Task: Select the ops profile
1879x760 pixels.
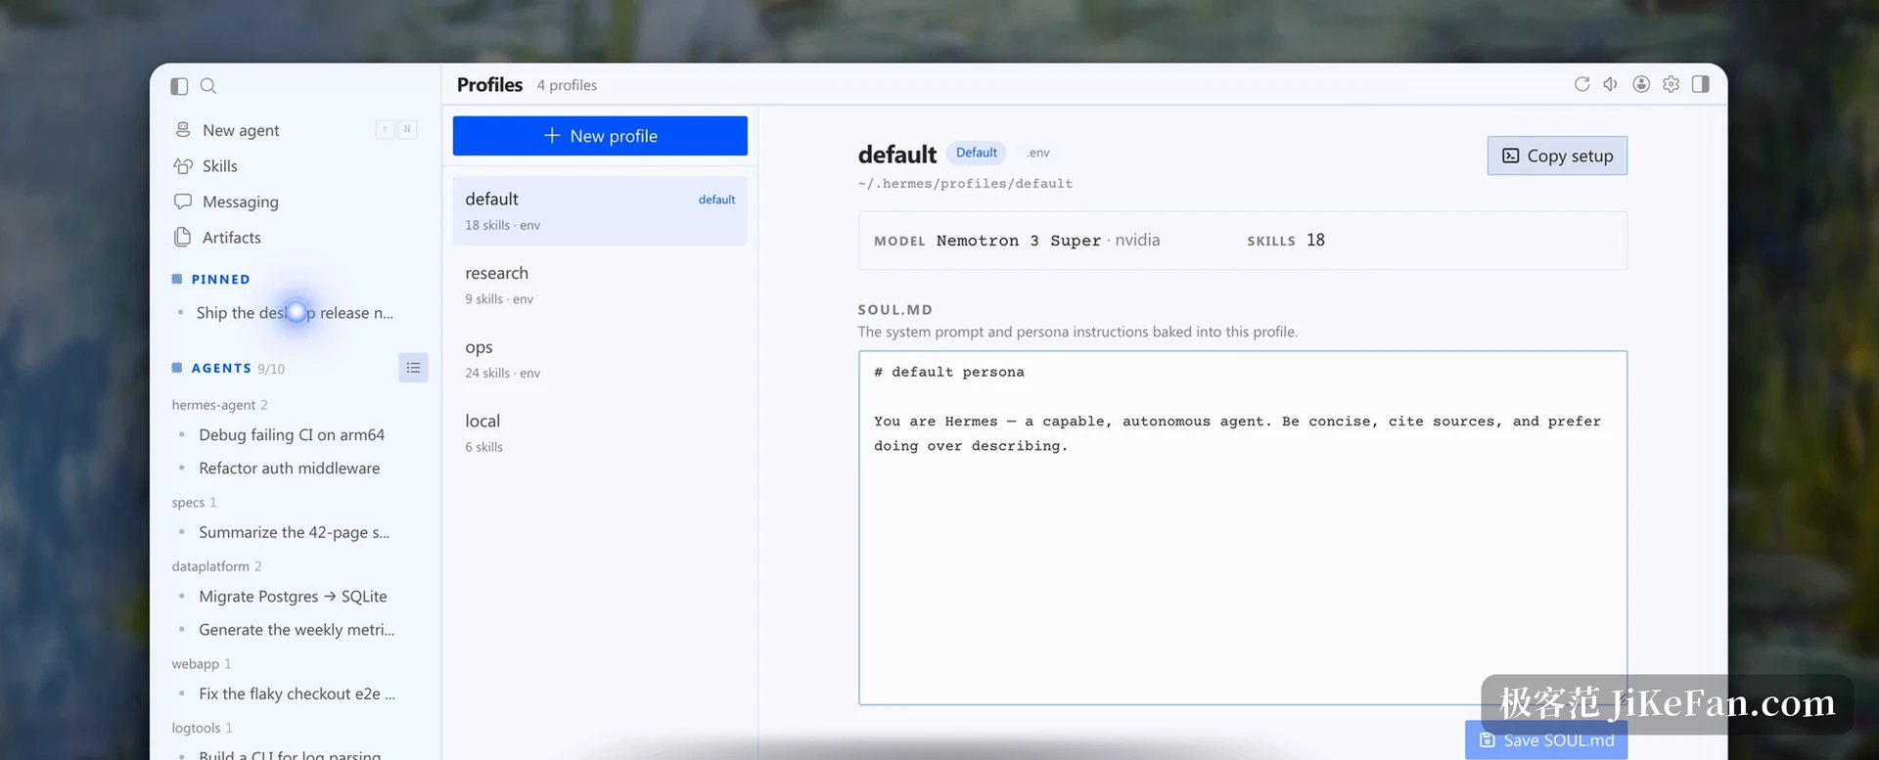Action: click(600, 359)
